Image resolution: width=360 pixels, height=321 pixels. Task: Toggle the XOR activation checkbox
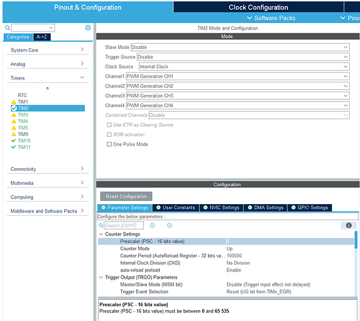109,135
